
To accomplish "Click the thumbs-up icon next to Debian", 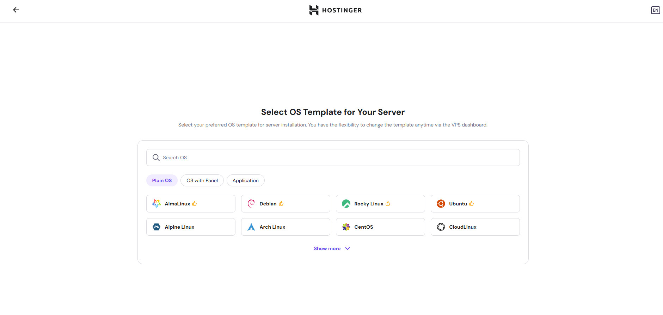I will coord(281,204).
